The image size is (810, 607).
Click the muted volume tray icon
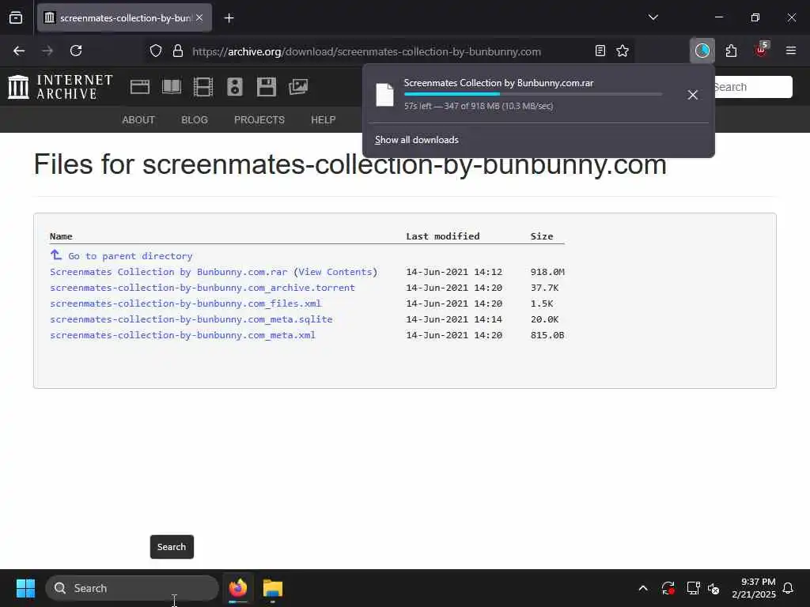coord(714,588)
